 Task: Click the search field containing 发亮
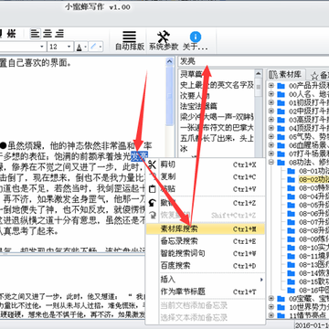(x=253, y=62)
